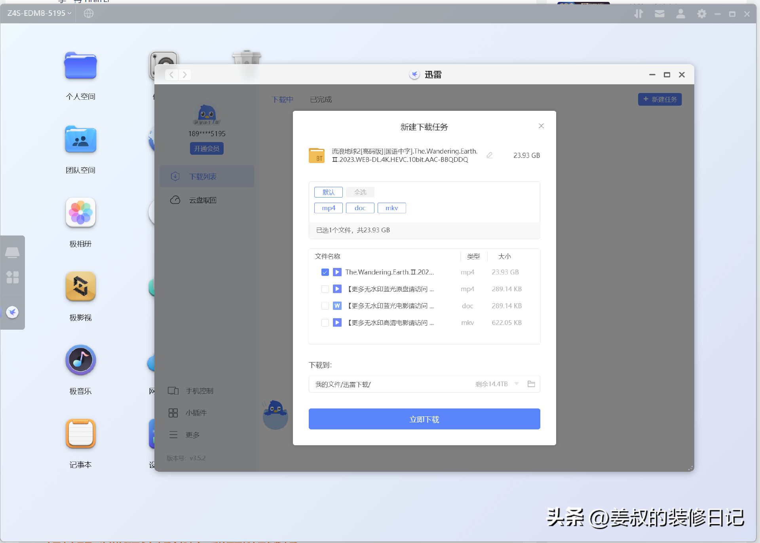
Task: Open settings gear in top bar
Action: click(701, 14)
